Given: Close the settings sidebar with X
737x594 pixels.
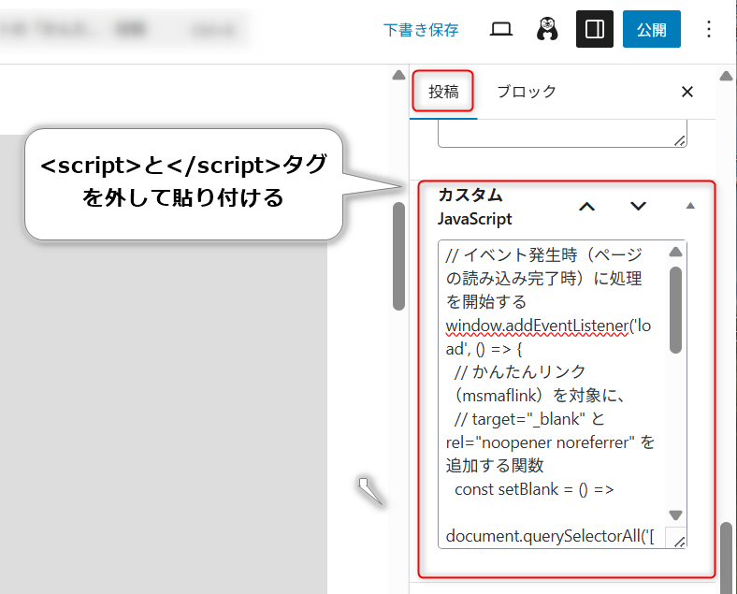Looking at the screenshot, I should 687,92.
